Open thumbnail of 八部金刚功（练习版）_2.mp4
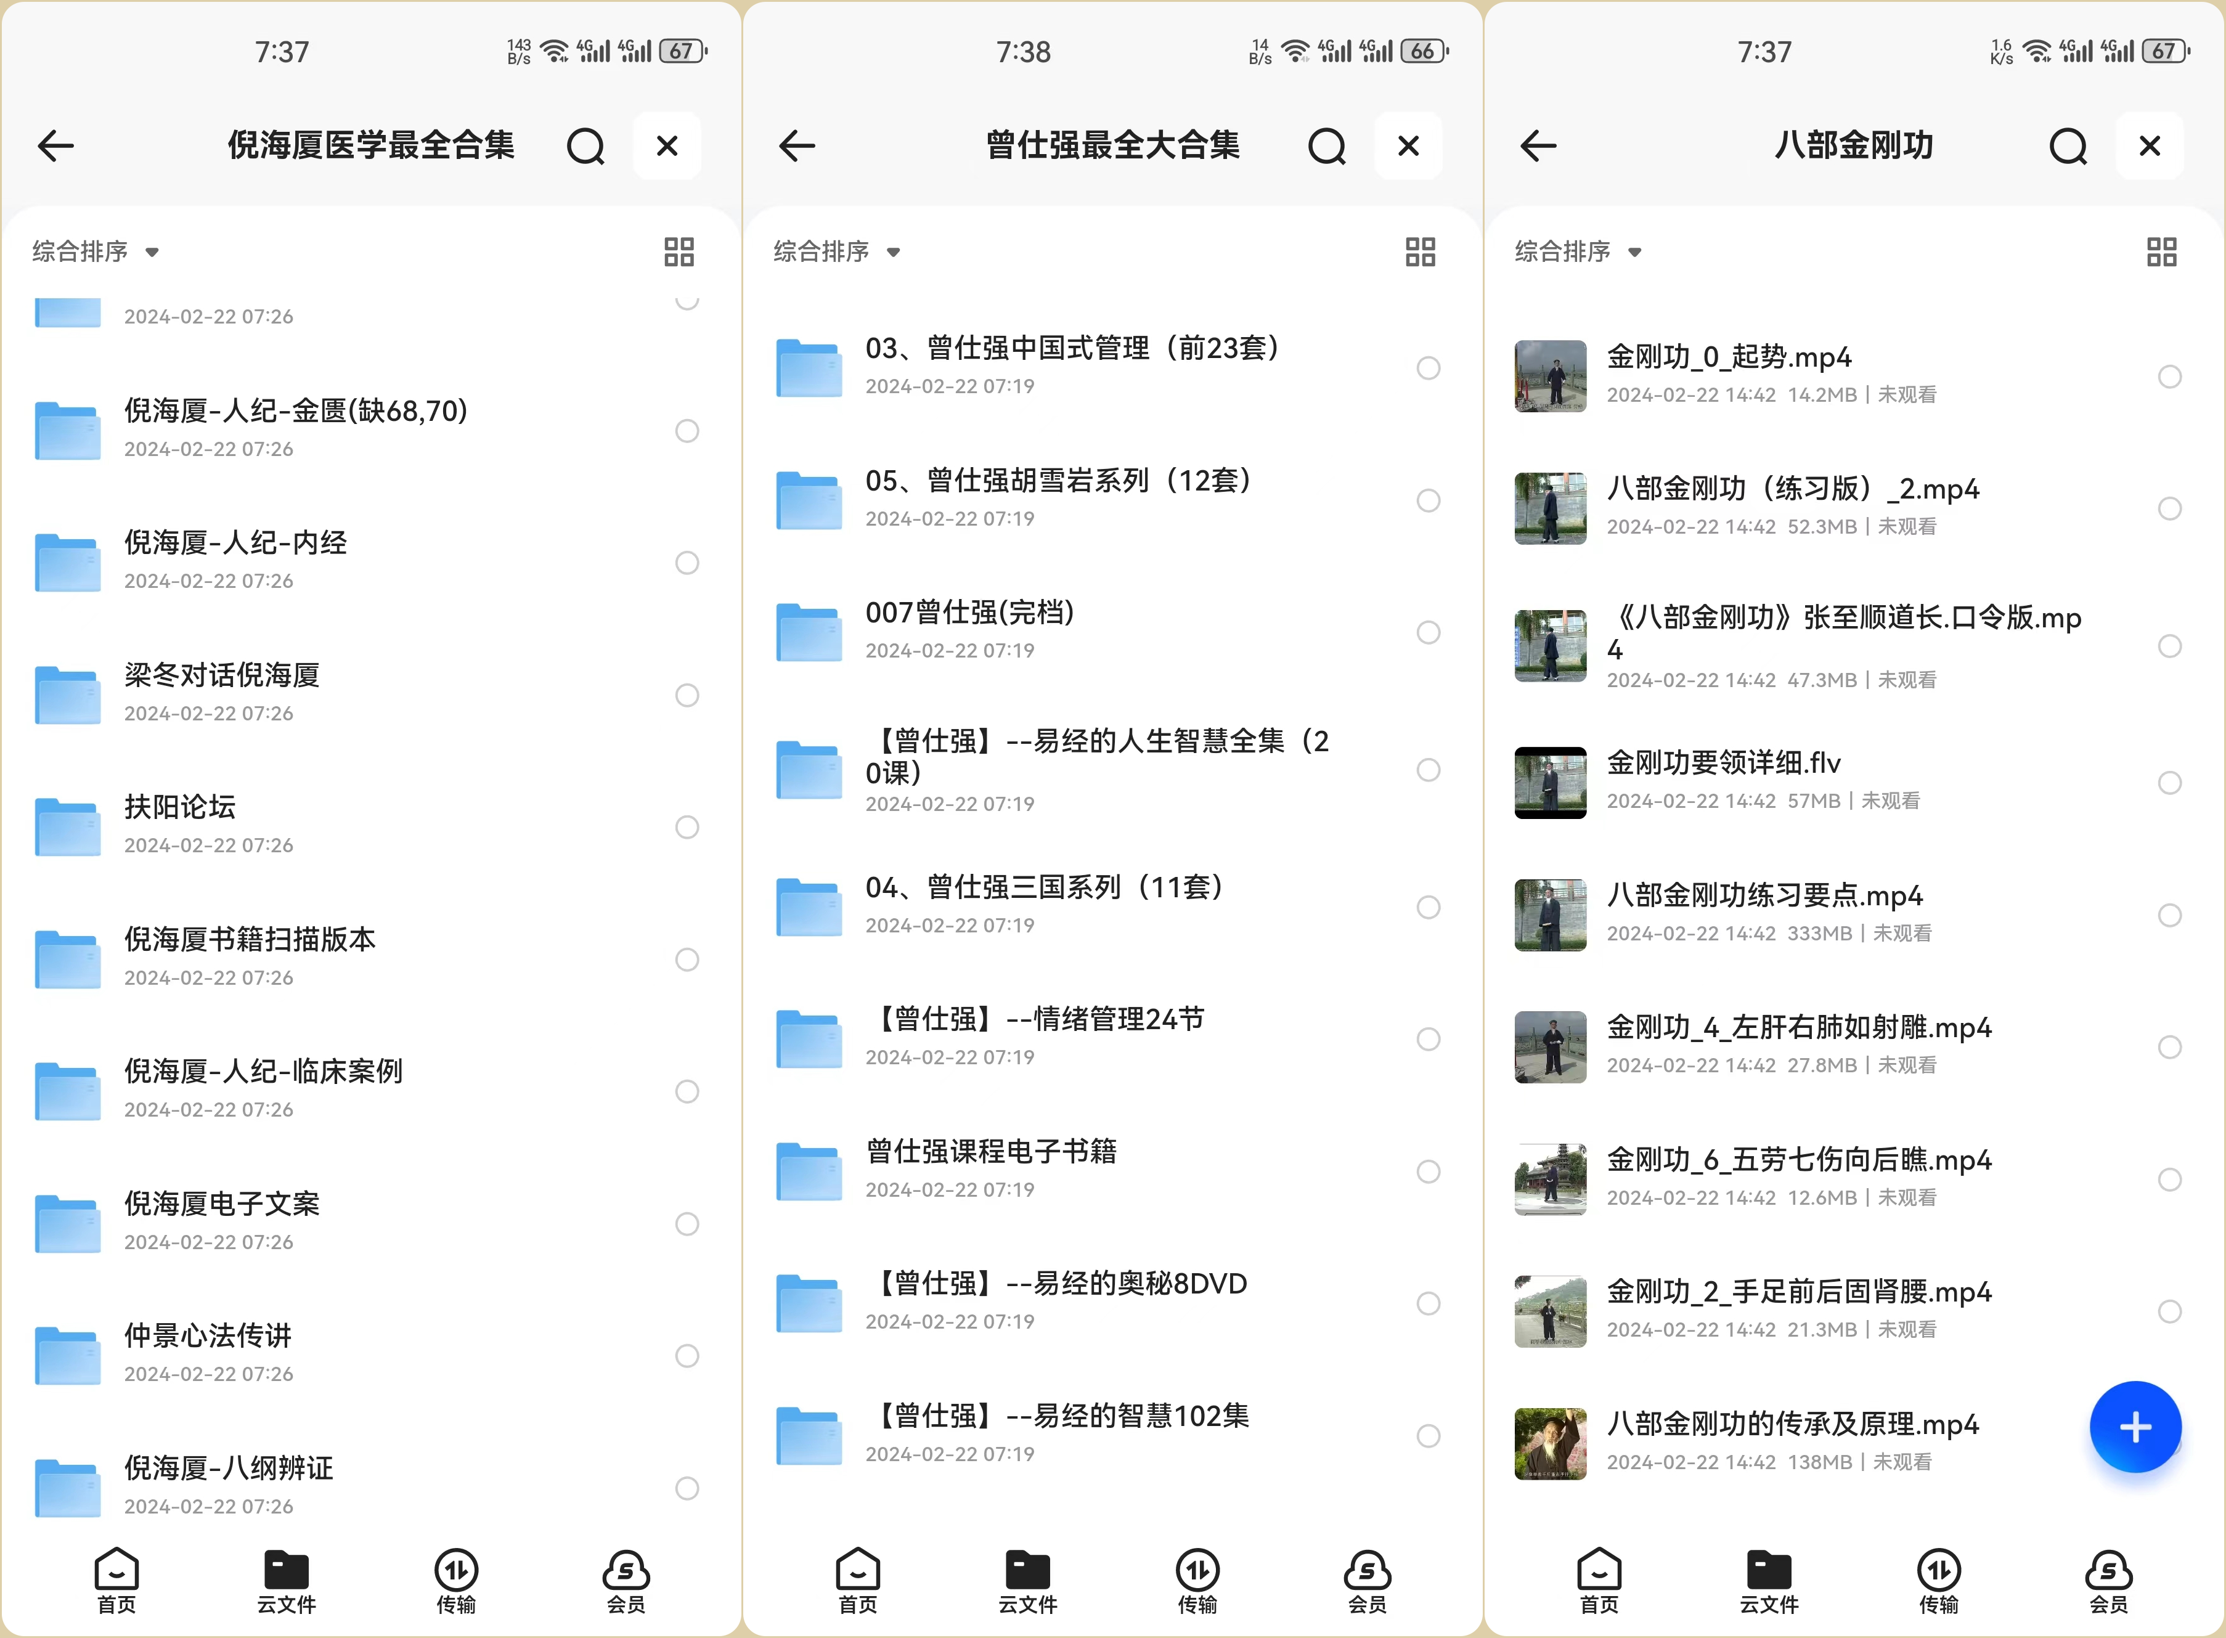This screenshot has height=1638, width=2226. 1551,508
